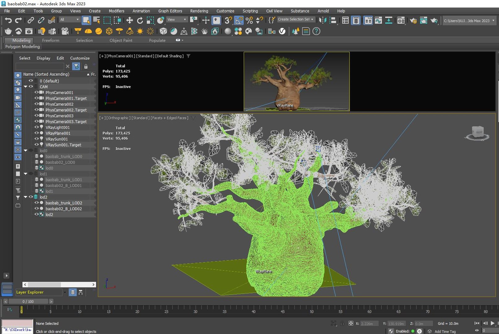This screenshot has width=499, height=334.
Task: Open the help question mark icon
Action: click(x=316, y=31)
